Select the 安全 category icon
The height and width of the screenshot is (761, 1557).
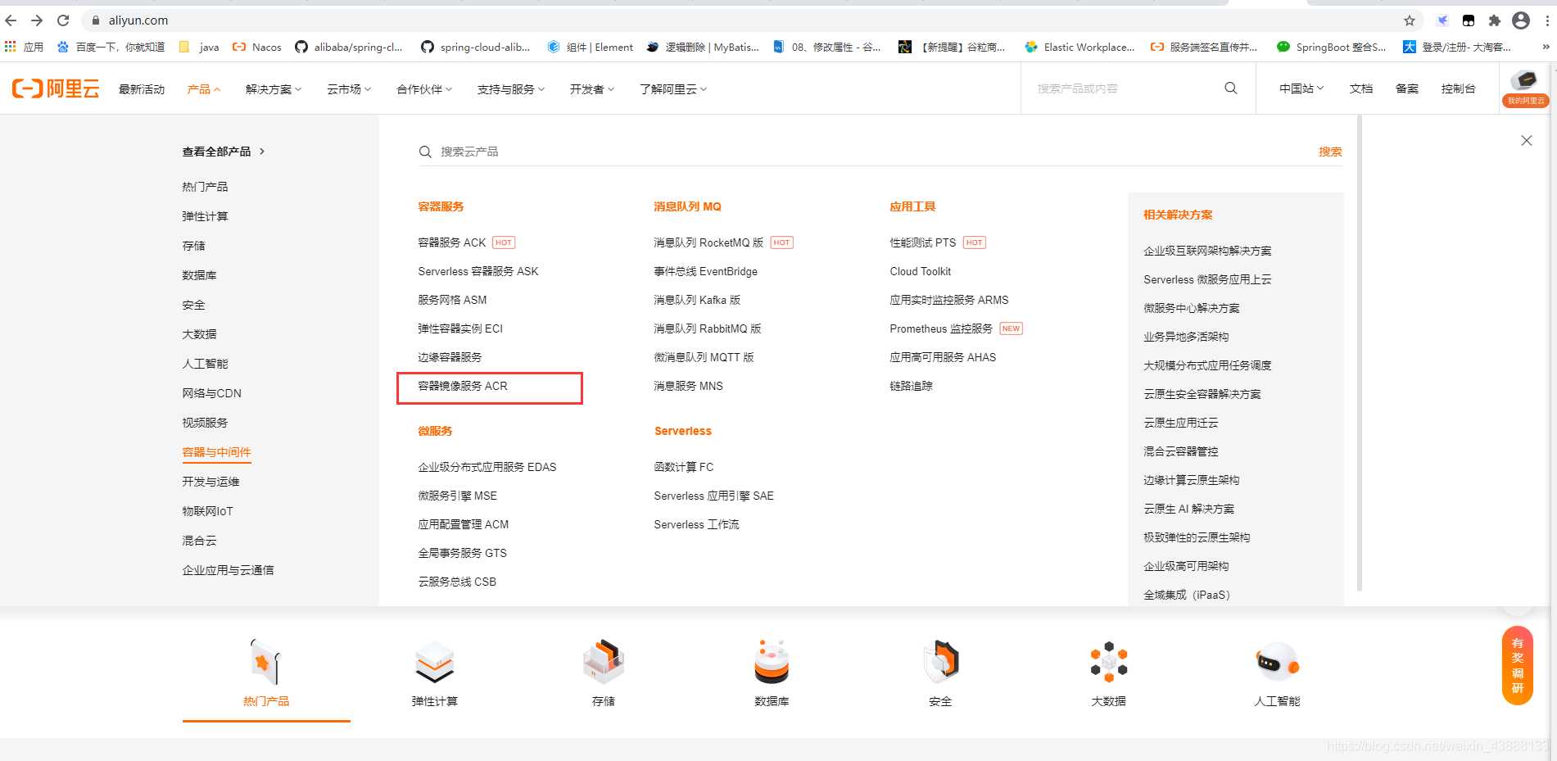(x=940, y=672)
